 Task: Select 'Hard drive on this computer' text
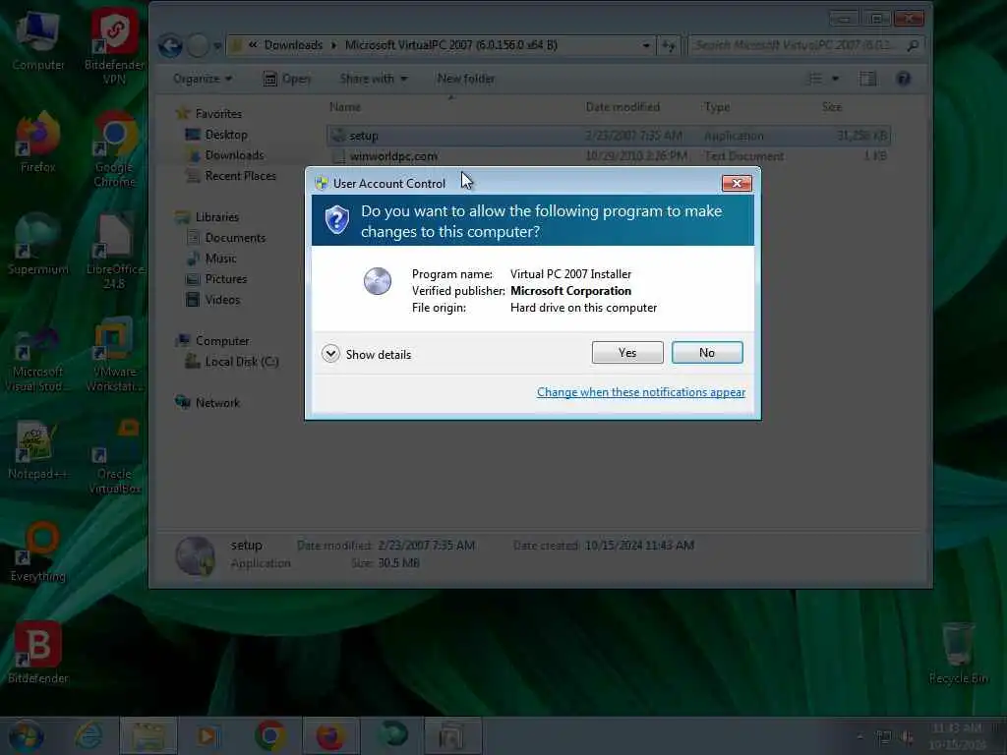(x=583, y=308)
